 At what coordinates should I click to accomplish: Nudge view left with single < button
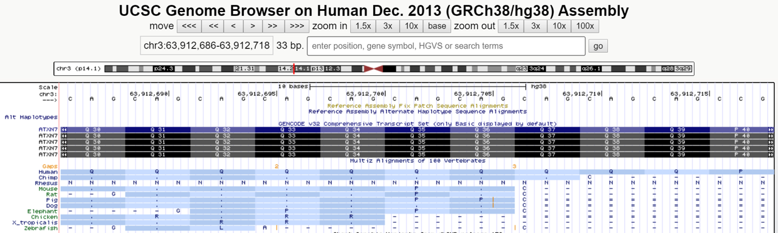click(x=233, y=26)
